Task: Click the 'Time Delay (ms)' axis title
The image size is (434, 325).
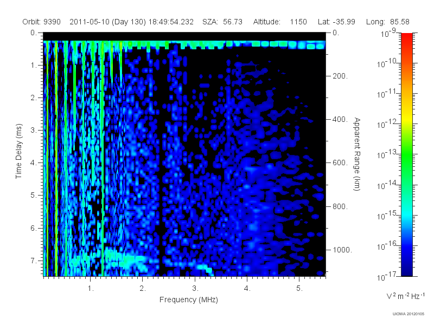Action: click(x=18, y=151)
